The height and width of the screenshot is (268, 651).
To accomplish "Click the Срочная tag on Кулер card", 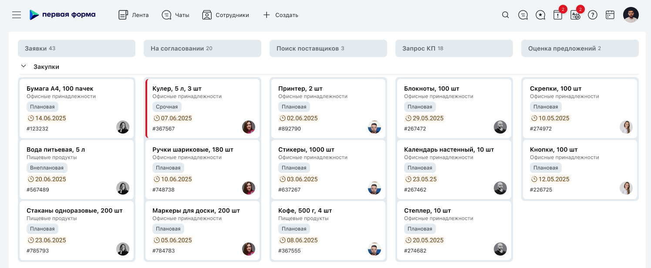I will [x=167, y=107].
